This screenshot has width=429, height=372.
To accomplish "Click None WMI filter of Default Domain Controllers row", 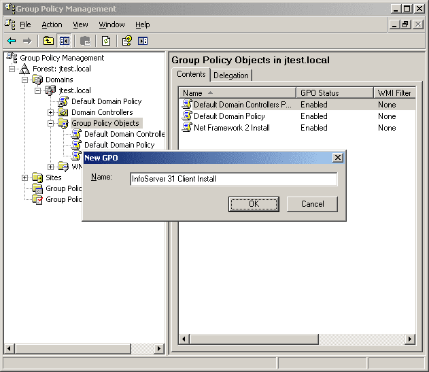I will pos(387,105).
